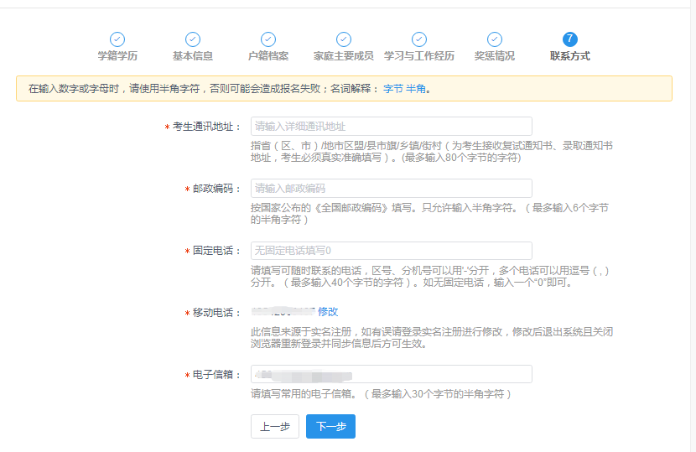This screenshot has height=452, width=696.
Task: Click the 户籍档案 step checkmark icon
Action: tap(268, 39)
